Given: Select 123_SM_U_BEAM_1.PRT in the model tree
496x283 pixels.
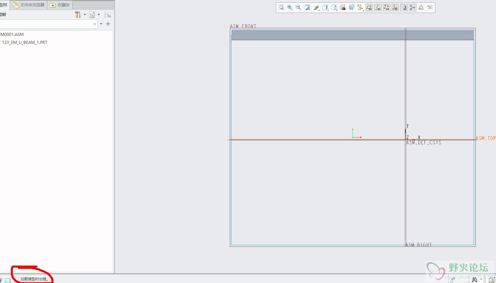Looking at the screenshot, I should point(25,43).
